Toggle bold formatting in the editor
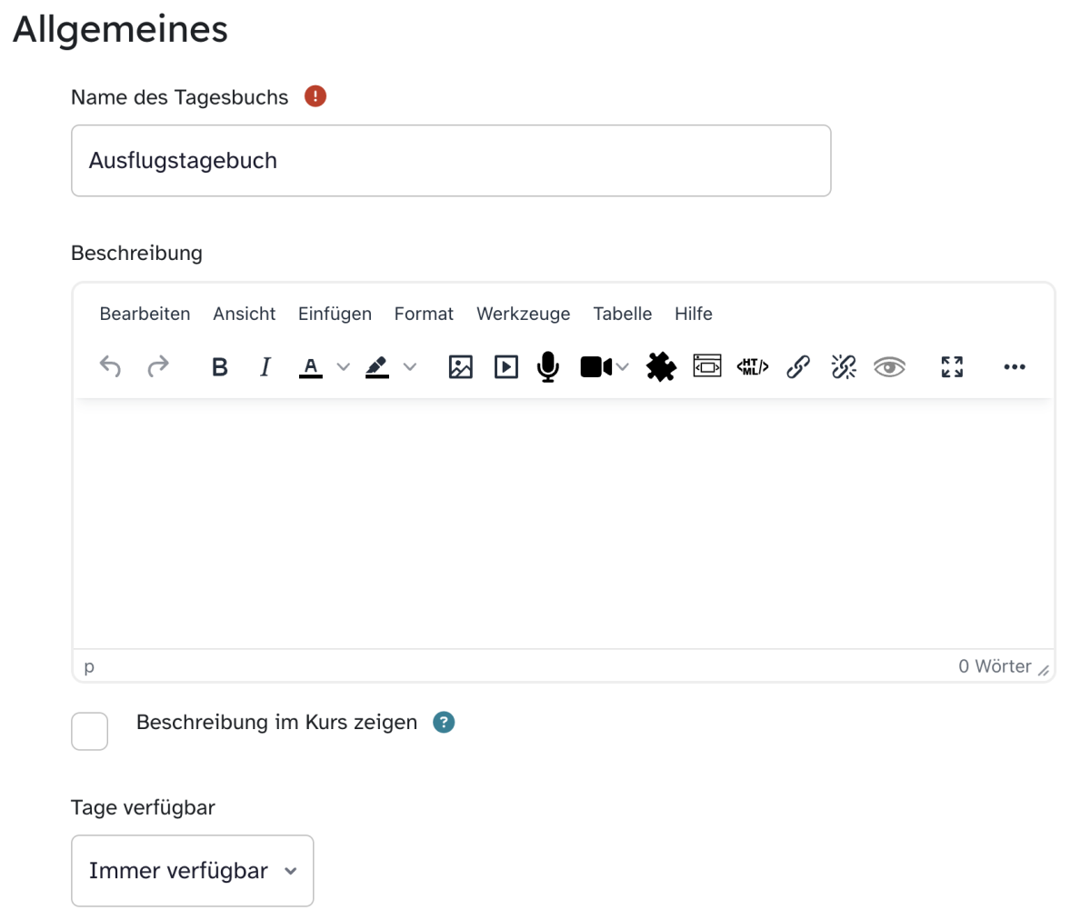 coord(219,366)
